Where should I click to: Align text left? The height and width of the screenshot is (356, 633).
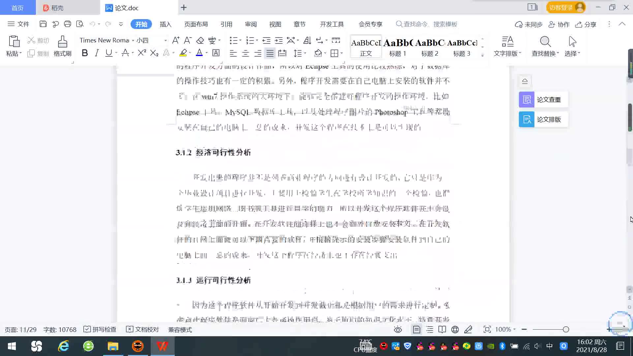233,53
